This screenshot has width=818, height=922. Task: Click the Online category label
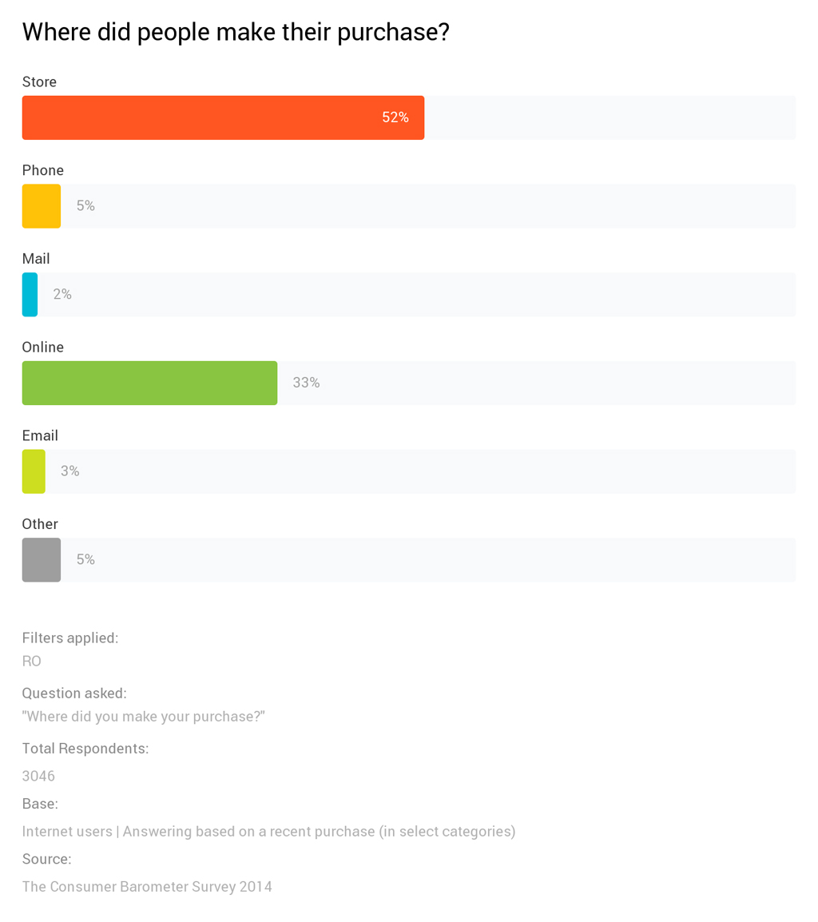[x=43, y=348]
